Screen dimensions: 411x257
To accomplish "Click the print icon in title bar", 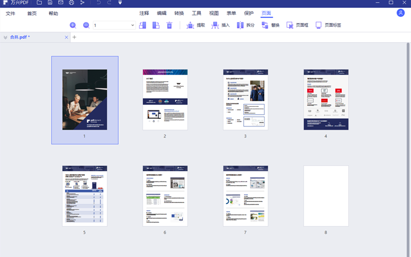I will [x=71, y=3].
